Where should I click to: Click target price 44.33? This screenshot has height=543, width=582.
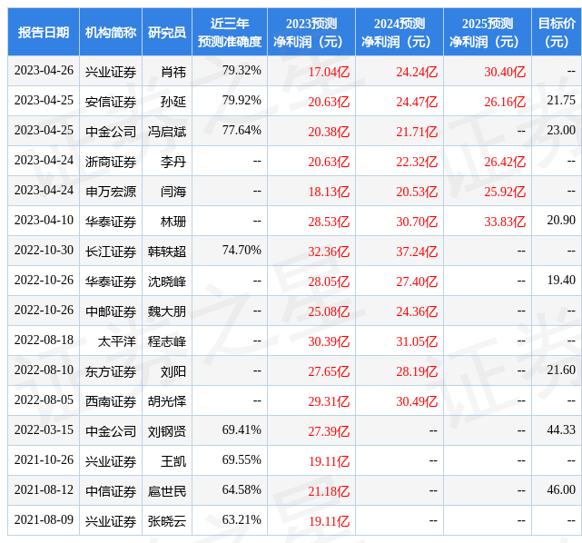point(561,430)
